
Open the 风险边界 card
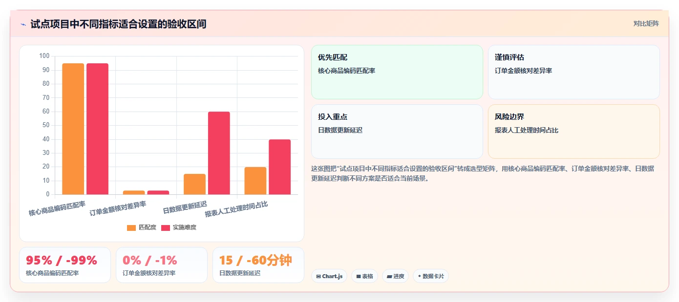(573, 132)
